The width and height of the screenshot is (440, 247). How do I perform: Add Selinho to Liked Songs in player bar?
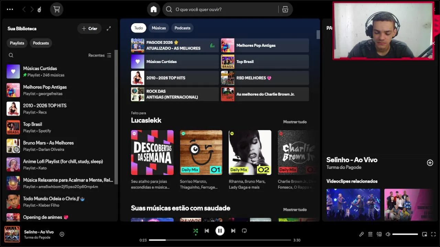pyautogui.click(x=62, y=234)
